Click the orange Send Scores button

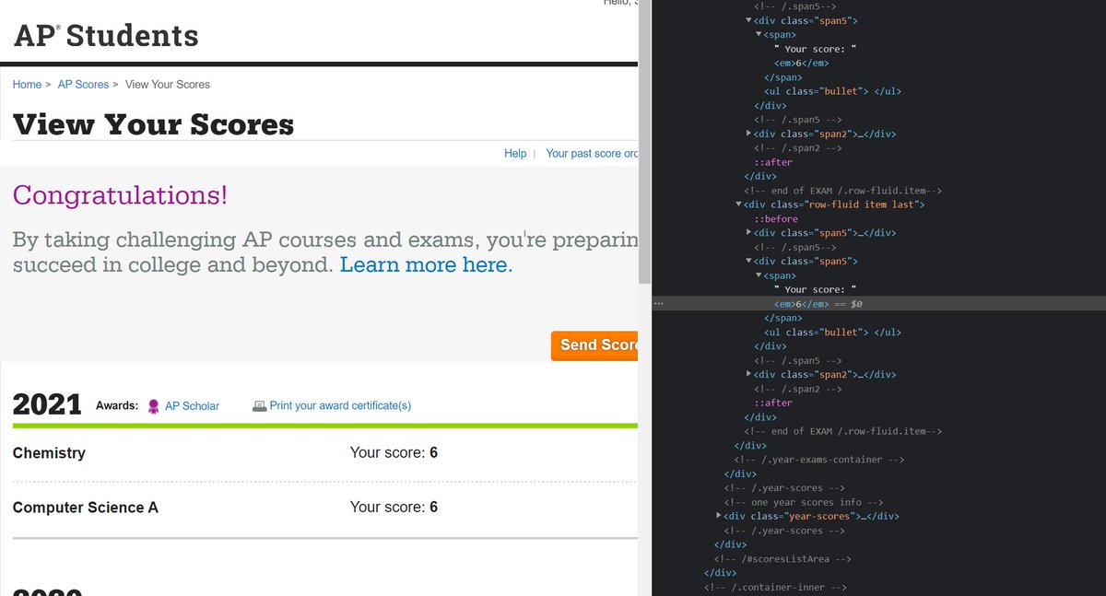(594, 345)
